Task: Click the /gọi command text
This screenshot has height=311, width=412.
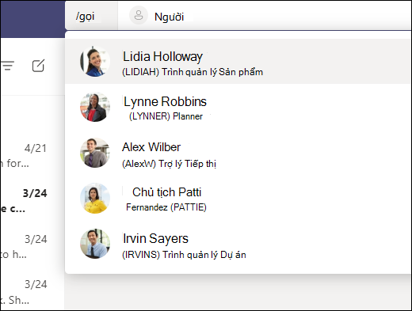Action: 86,17
